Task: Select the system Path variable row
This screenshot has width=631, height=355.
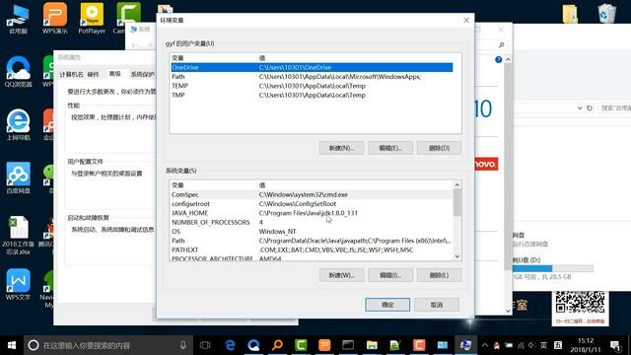Action: coord(312,241)
